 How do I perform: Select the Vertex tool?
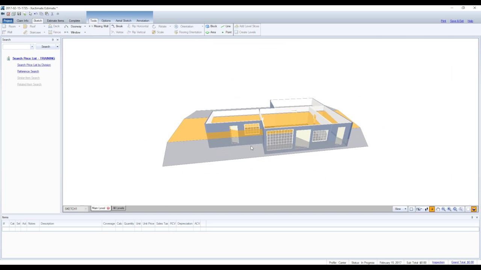pyautogui.click(x=117, y=32)
